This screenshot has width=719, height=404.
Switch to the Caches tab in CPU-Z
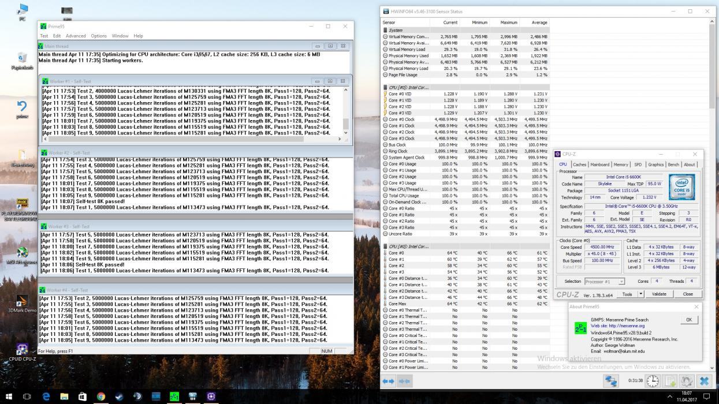(x=579, y=164)
